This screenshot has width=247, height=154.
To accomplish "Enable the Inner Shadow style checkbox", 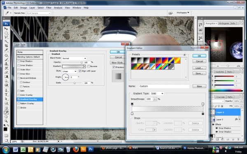I will click(x=19, y=65).
